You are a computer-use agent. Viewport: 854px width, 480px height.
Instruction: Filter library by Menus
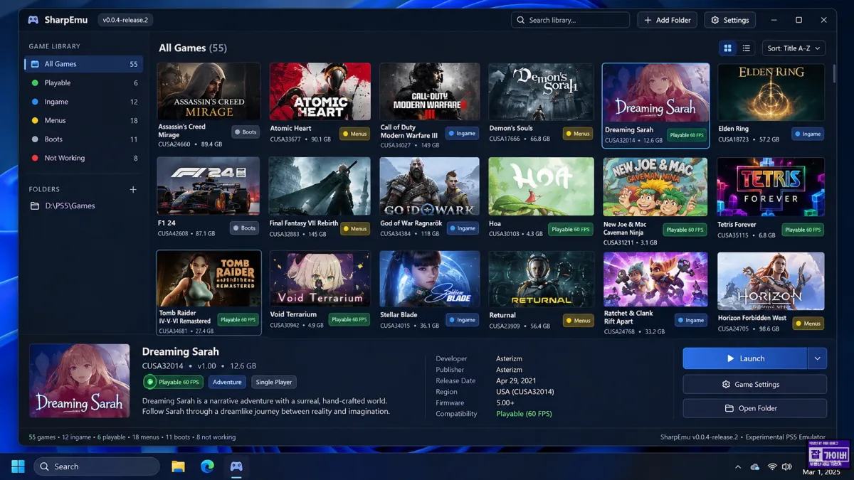click(x=83, y=121)
